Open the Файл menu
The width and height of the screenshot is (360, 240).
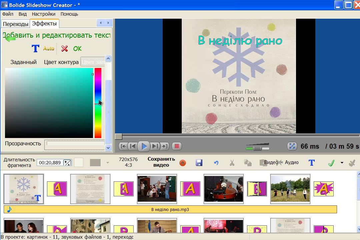[8, 14]
